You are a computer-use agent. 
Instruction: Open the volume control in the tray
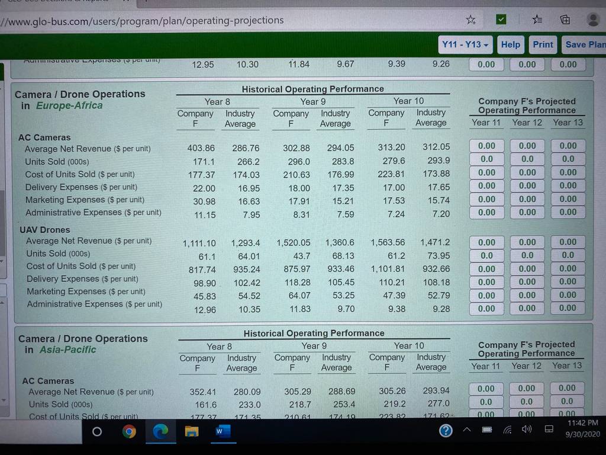(526, 429)
